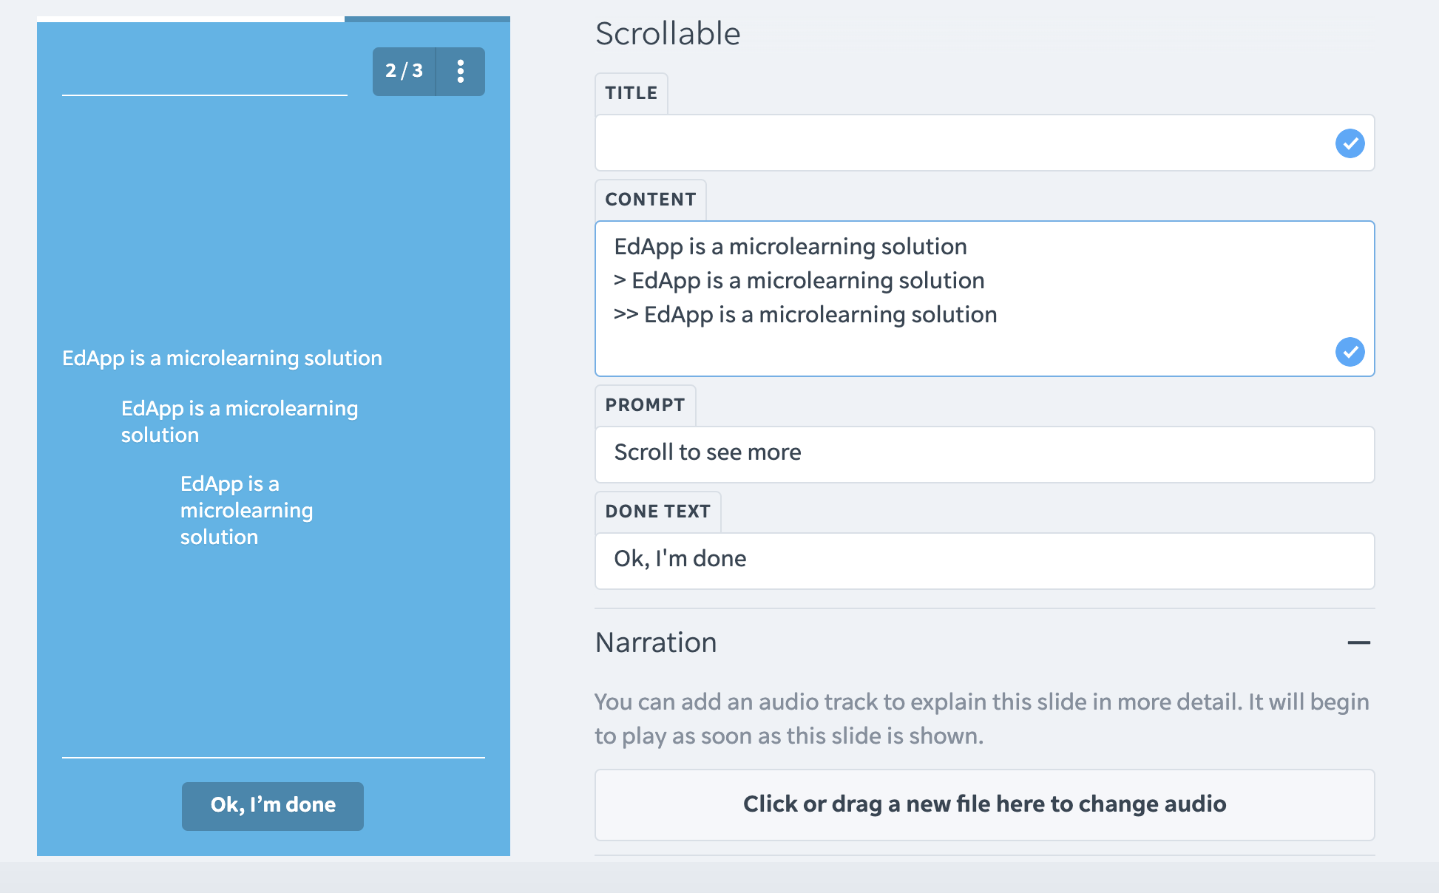Open the three-dot slide options menu

[461, 72]
